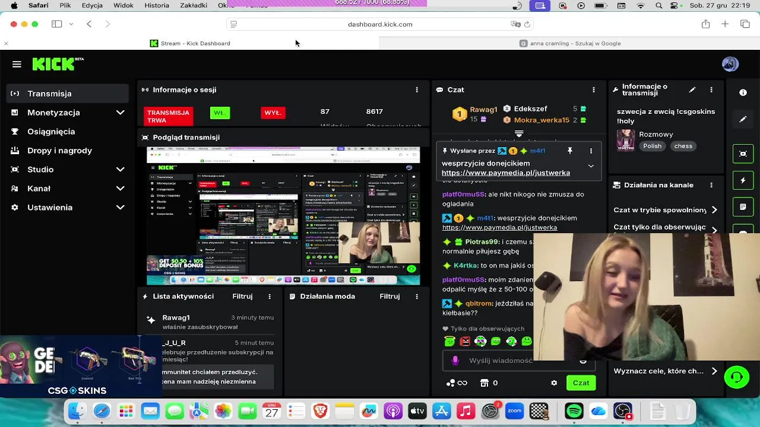Open the Safari tab dropdown chevron
This screenshot has width=760, height=427.
pyautogui.click(x=71, y=24)
